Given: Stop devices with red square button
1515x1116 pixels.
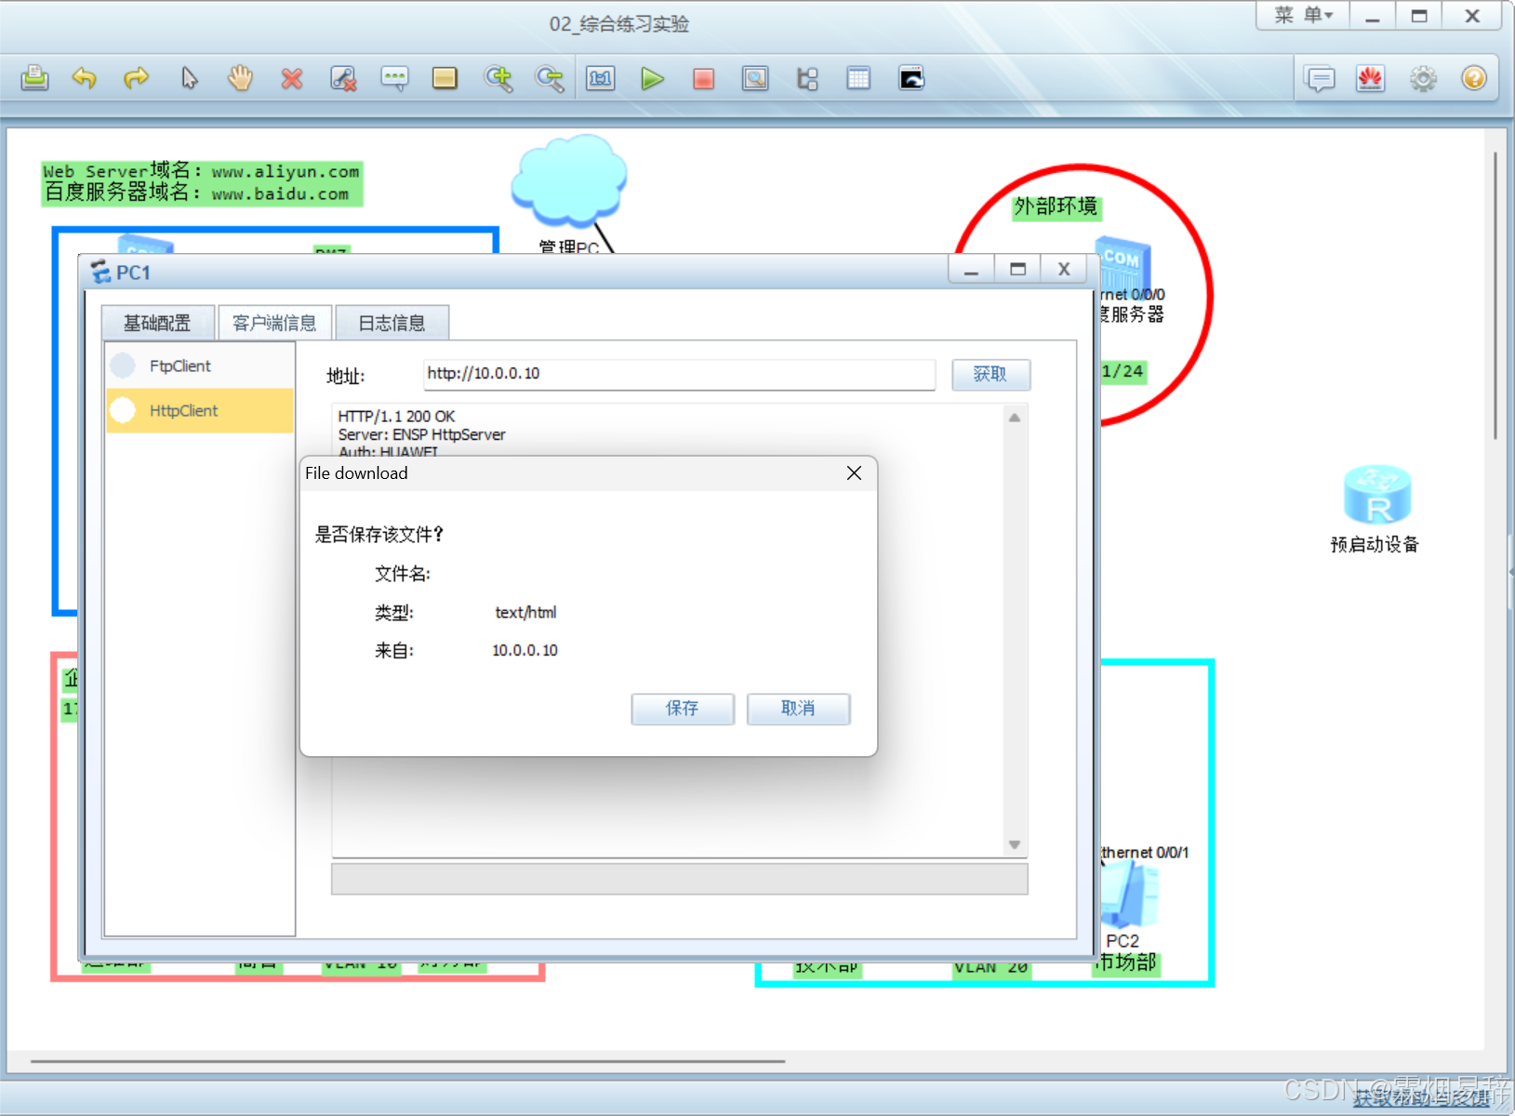Looking at the screenshot, I should (704, 78).
